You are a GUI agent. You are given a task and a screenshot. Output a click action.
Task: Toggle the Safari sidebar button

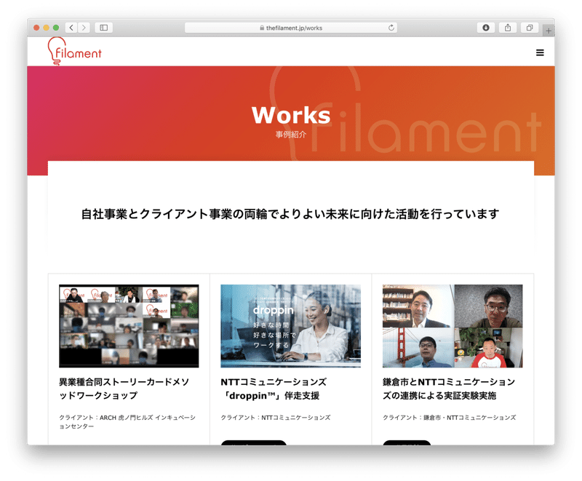(104, 28)
